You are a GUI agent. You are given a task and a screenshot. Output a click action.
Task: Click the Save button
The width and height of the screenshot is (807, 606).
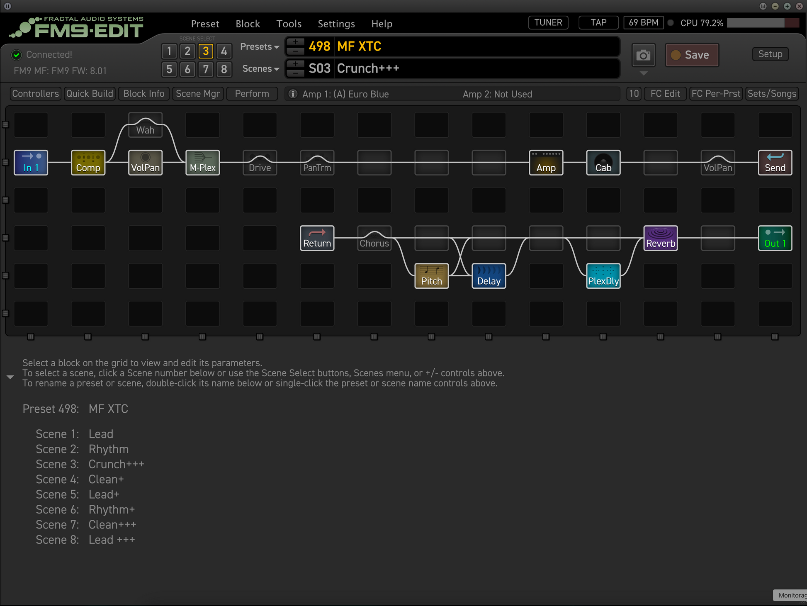click(692, 55)
